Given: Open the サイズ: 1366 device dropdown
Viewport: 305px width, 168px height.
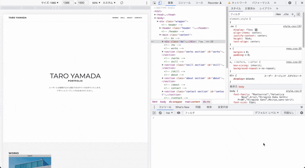Looking at the screenshot, I should click(50, 3).
